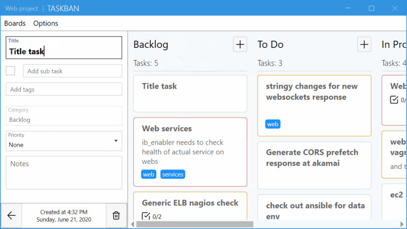Open the Generic ELB nagios check card
The width and height of the screenshot is (407, 229).
tap(190, 206)
